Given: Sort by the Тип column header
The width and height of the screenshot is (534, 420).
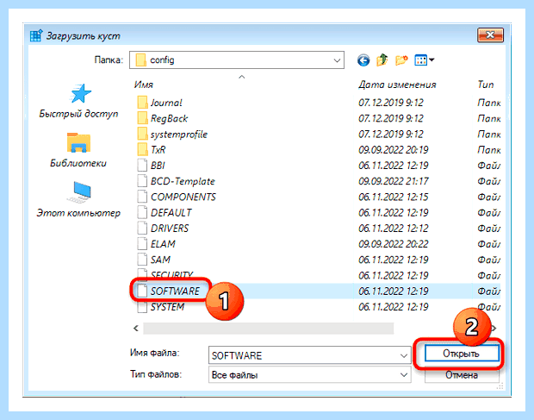Looking at the screenshot, I should pyautogui.click(x=486, y=85).
